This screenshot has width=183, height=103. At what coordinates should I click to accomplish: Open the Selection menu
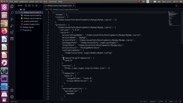(x=24, y=2)
